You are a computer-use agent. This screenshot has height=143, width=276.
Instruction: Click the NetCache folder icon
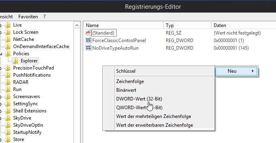click(8, 40)
